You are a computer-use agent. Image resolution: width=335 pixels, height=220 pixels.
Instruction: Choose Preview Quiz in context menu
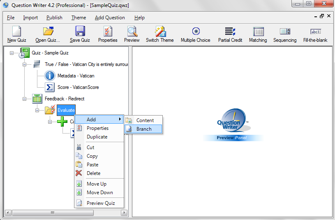tap(99, 203)
